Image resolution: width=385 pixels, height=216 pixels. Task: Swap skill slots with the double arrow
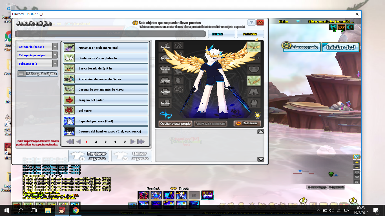(173, 188)
